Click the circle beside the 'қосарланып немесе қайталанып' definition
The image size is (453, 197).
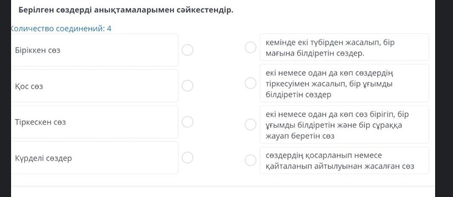250,160
